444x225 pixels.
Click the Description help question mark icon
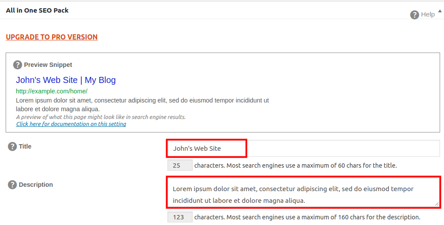pos(12,185)
